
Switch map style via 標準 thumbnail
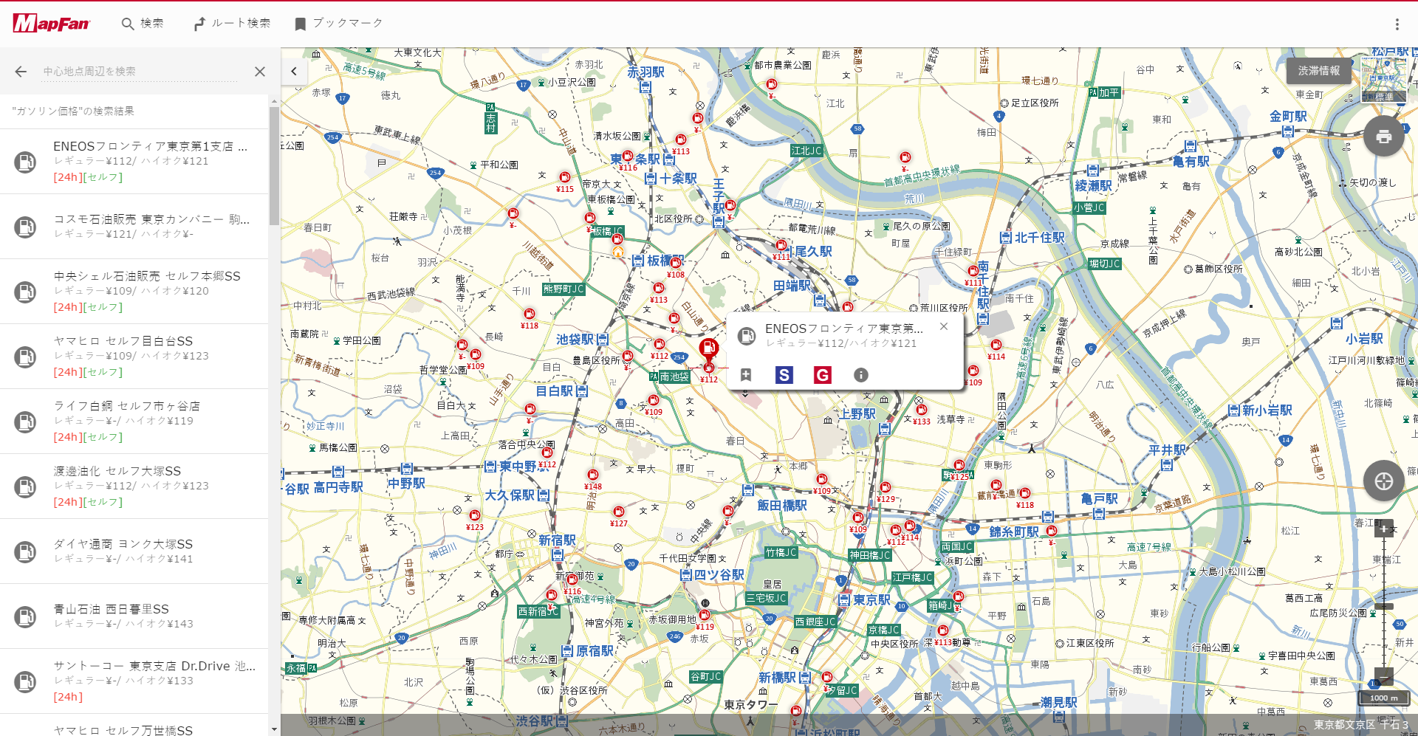click(x=1383, y=80)
